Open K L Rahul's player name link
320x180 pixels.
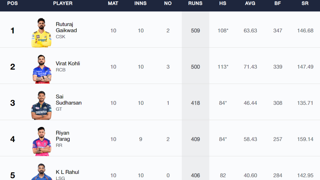(67, 172)
